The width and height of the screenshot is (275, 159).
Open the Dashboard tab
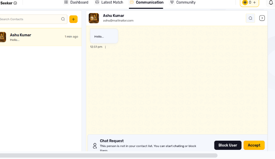tap(76, 2)
